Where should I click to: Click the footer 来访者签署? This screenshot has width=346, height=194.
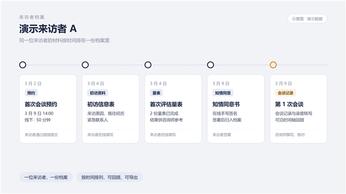pyautogui.click(x=222, y=134)
